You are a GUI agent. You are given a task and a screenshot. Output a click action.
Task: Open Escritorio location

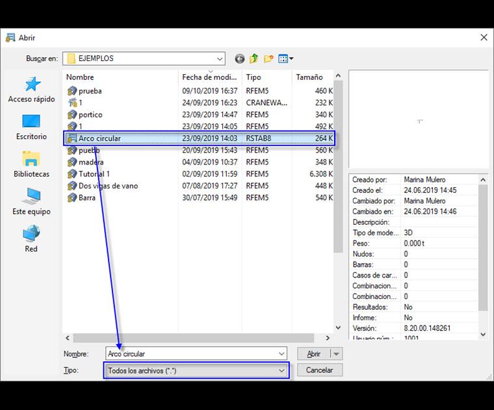(31, 127)
